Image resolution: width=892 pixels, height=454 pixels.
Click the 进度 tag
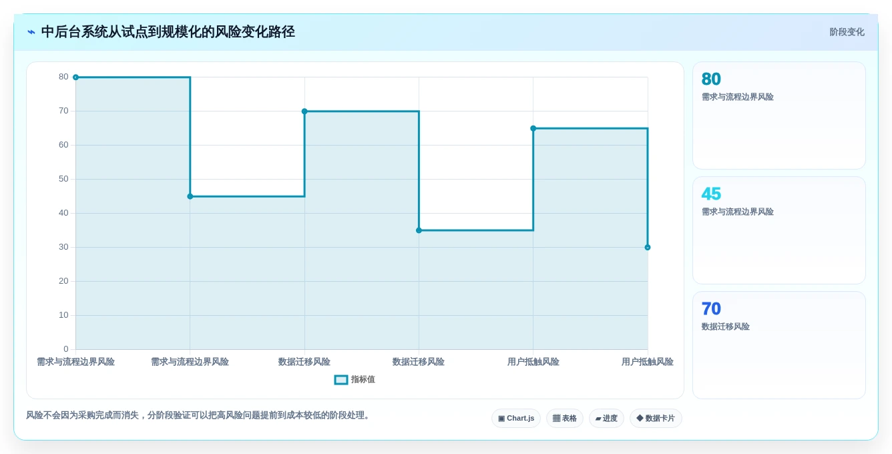point(606,419)
